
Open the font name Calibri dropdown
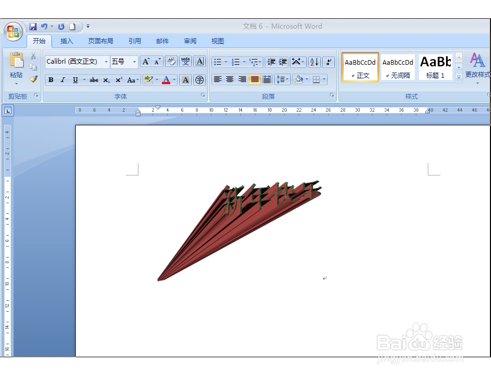point(106,62)
